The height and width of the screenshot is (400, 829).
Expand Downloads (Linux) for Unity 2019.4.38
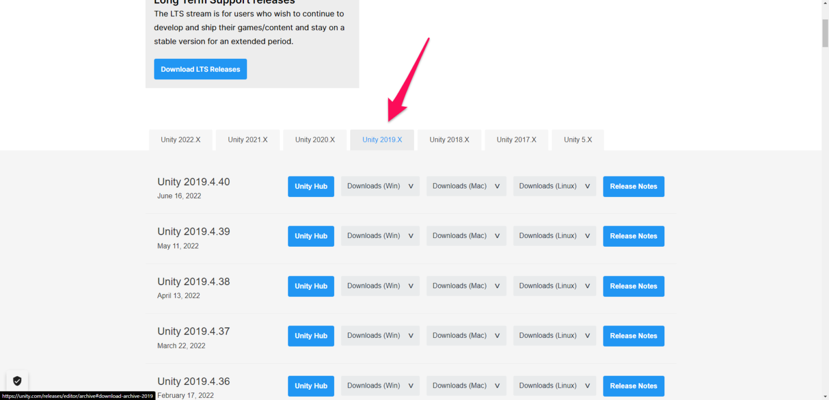554,286
